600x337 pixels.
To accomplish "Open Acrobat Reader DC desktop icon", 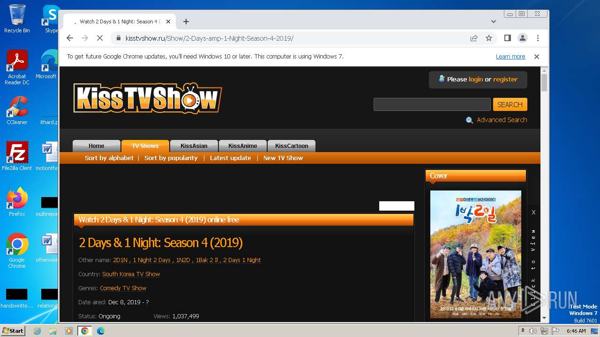I will [17, 67].
